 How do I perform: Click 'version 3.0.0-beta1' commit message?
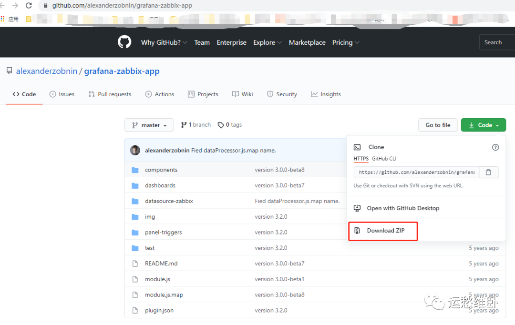coord(279,279)
